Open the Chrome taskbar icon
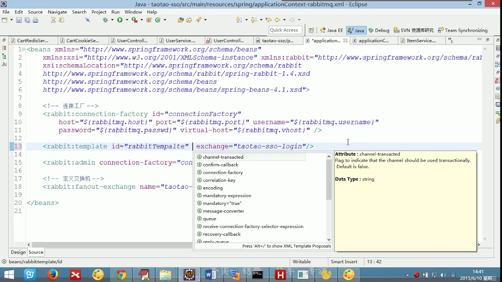Viewport: 502px width, 282px height. point(121,275)
